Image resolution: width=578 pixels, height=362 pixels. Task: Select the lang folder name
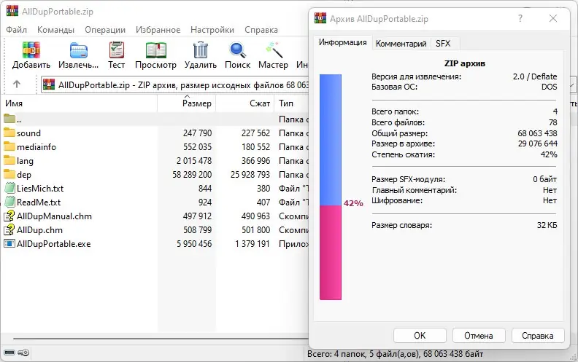[25, 161]
